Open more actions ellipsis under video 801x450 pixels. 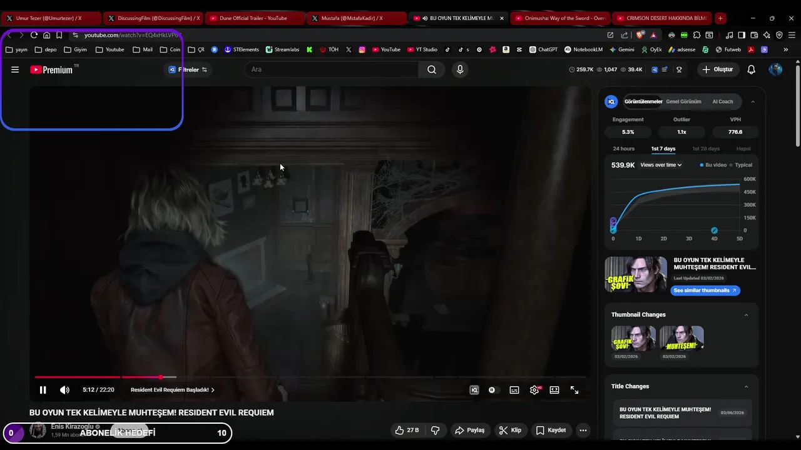pos(583,430)
